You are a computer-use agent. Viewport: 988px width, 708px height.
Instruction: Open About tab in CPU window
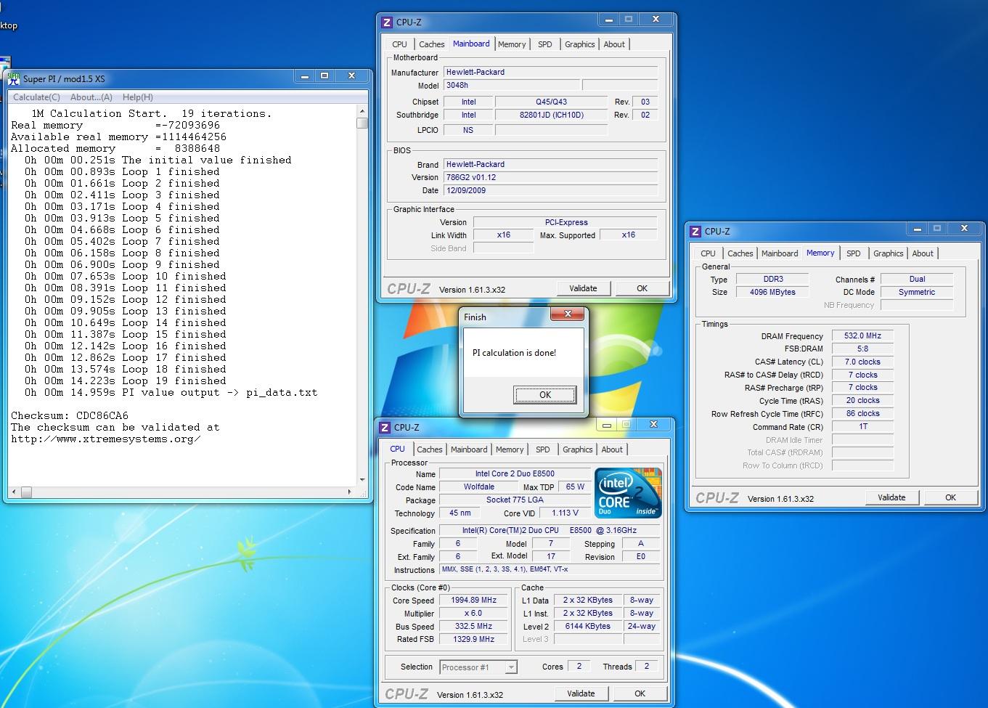click(x=612, y=449)
